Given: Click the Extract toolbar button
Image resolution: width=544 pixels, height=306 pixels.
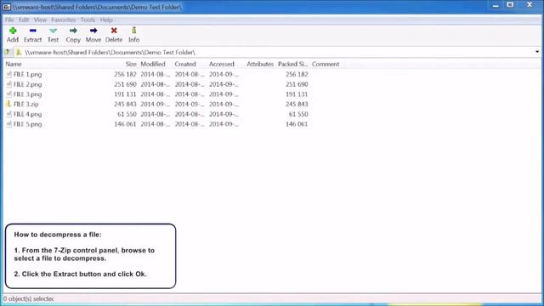Looking at the screenshot, I should [x=32, y=35].
